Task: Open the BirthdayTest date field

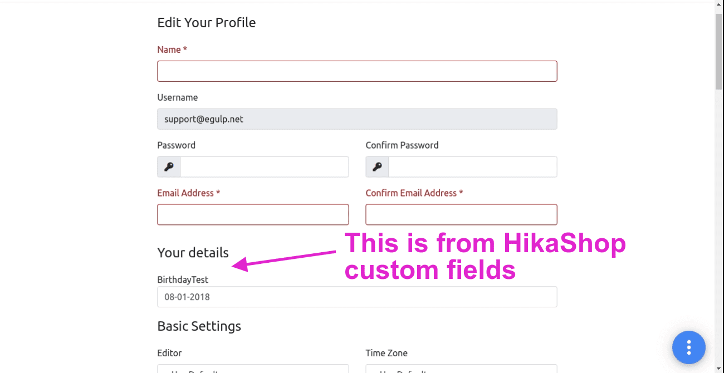Action: (357, 297)
